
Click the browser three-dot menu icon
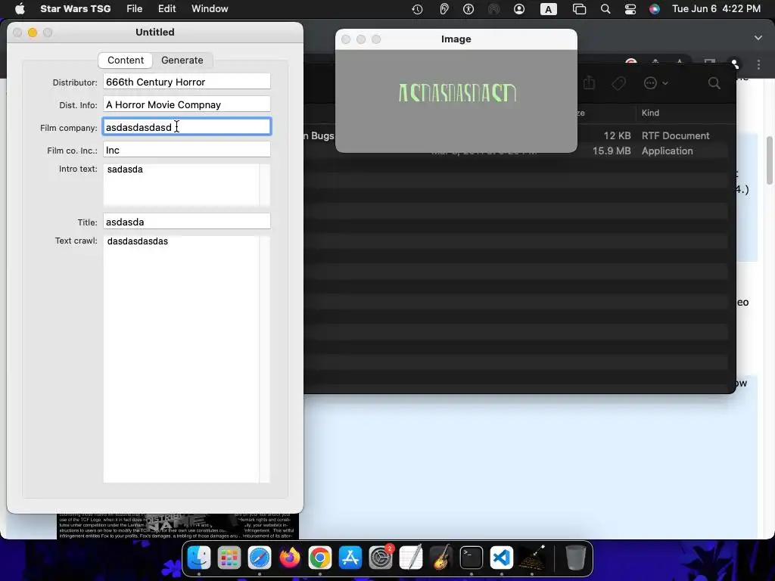(x=758, y=65)
